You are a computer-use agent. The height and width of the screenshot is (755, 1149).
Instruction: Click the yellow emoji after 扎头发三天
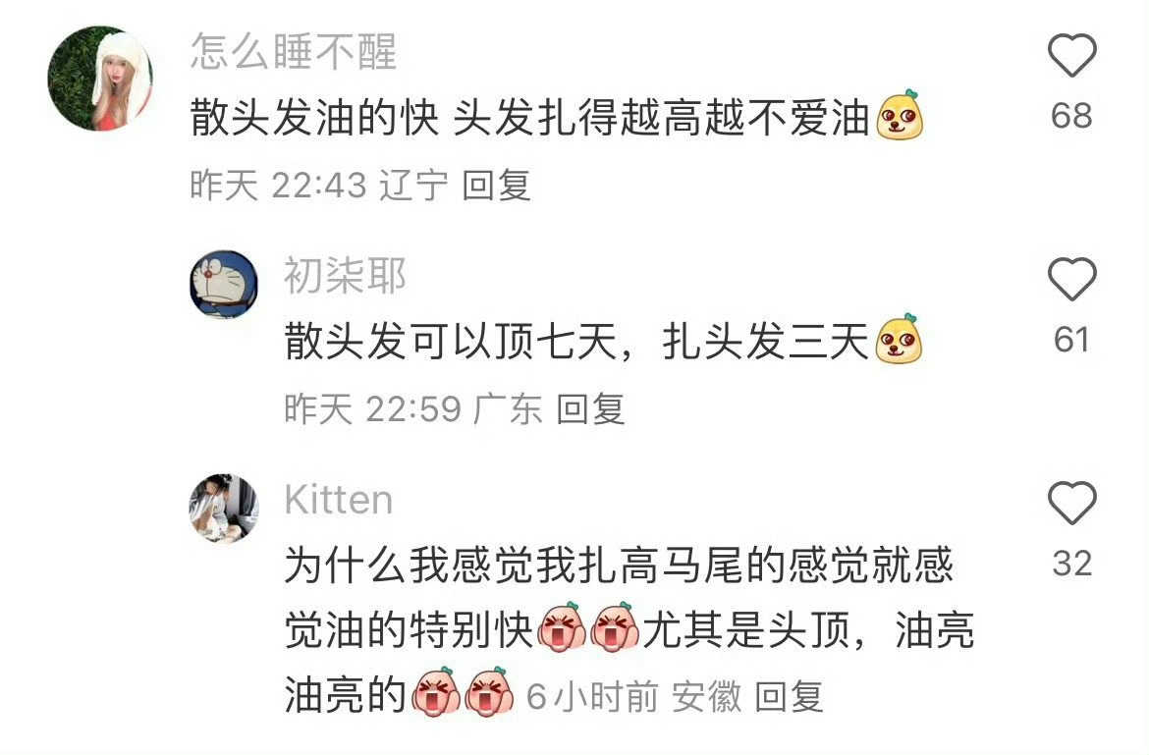pyautogui.click(x=900, y=339)
